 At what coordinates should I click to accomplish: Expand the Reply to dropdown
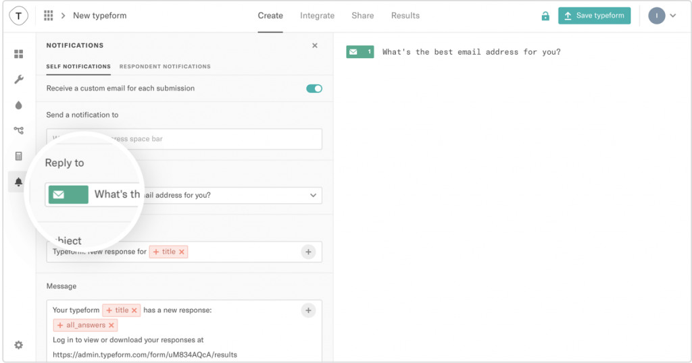[x=312, y=196]
